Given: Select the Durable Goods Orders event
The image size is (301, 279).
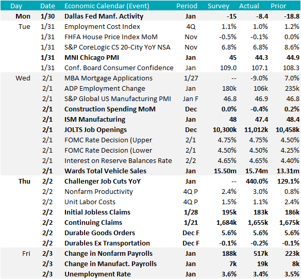Looking at the screenshot, I should pos(99,233).
